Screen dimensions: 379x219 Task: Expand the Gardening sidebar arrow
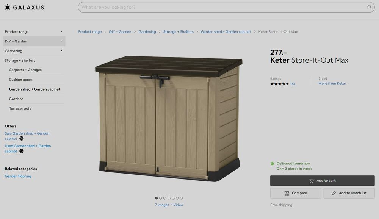tap(61, 51)
